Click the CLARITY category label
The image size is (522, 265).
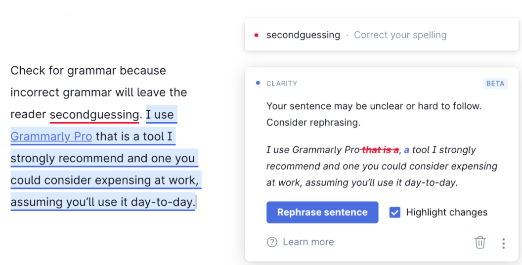pyautogui.click(x=282, y=84)
